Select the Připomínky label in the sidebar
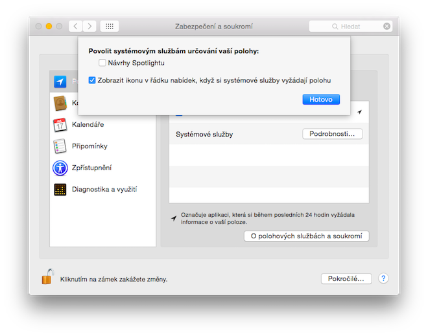The width and height of the screenshot is (428, 336). coord(89,146)
